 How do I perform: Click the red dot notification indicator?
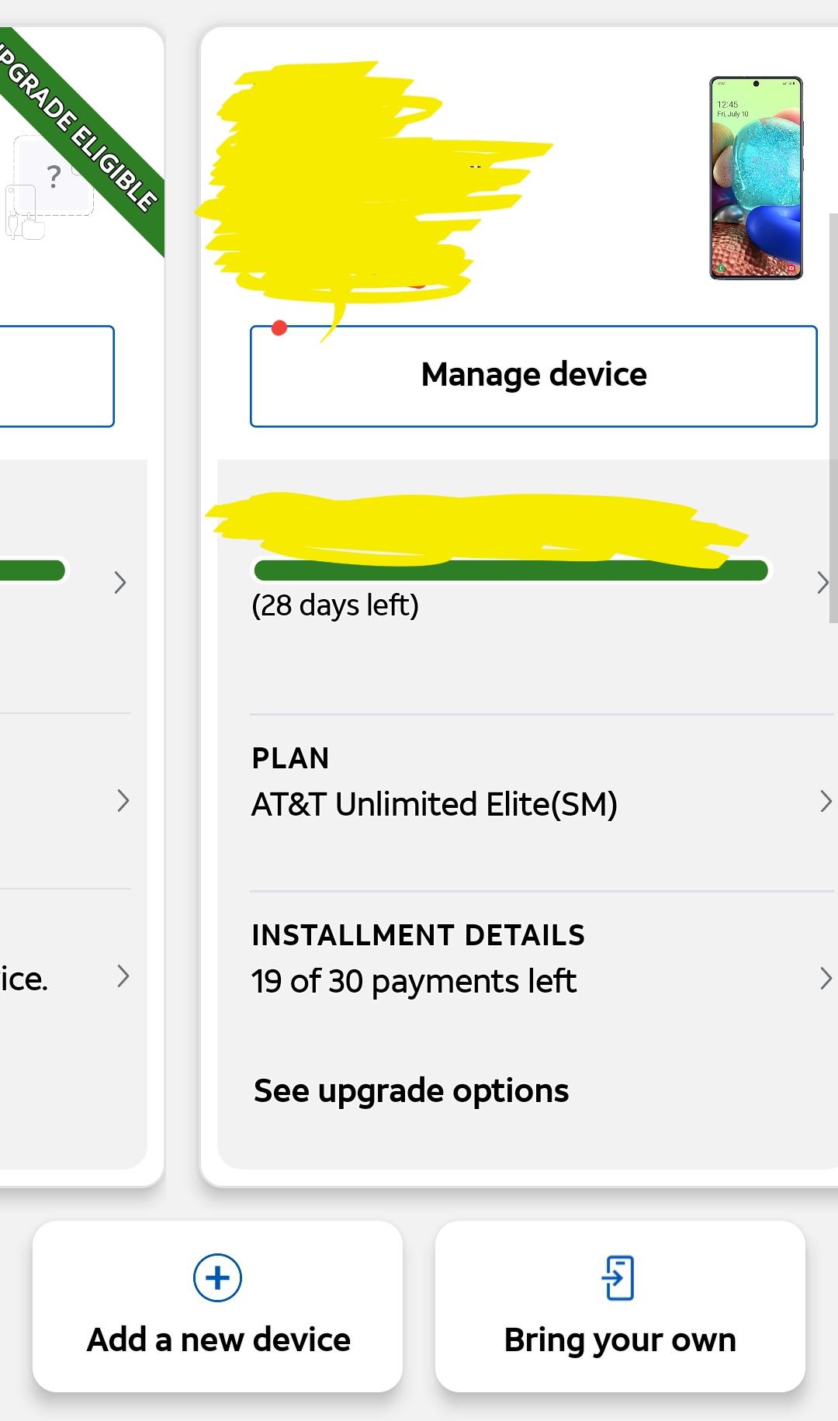[x=280, y=328]
